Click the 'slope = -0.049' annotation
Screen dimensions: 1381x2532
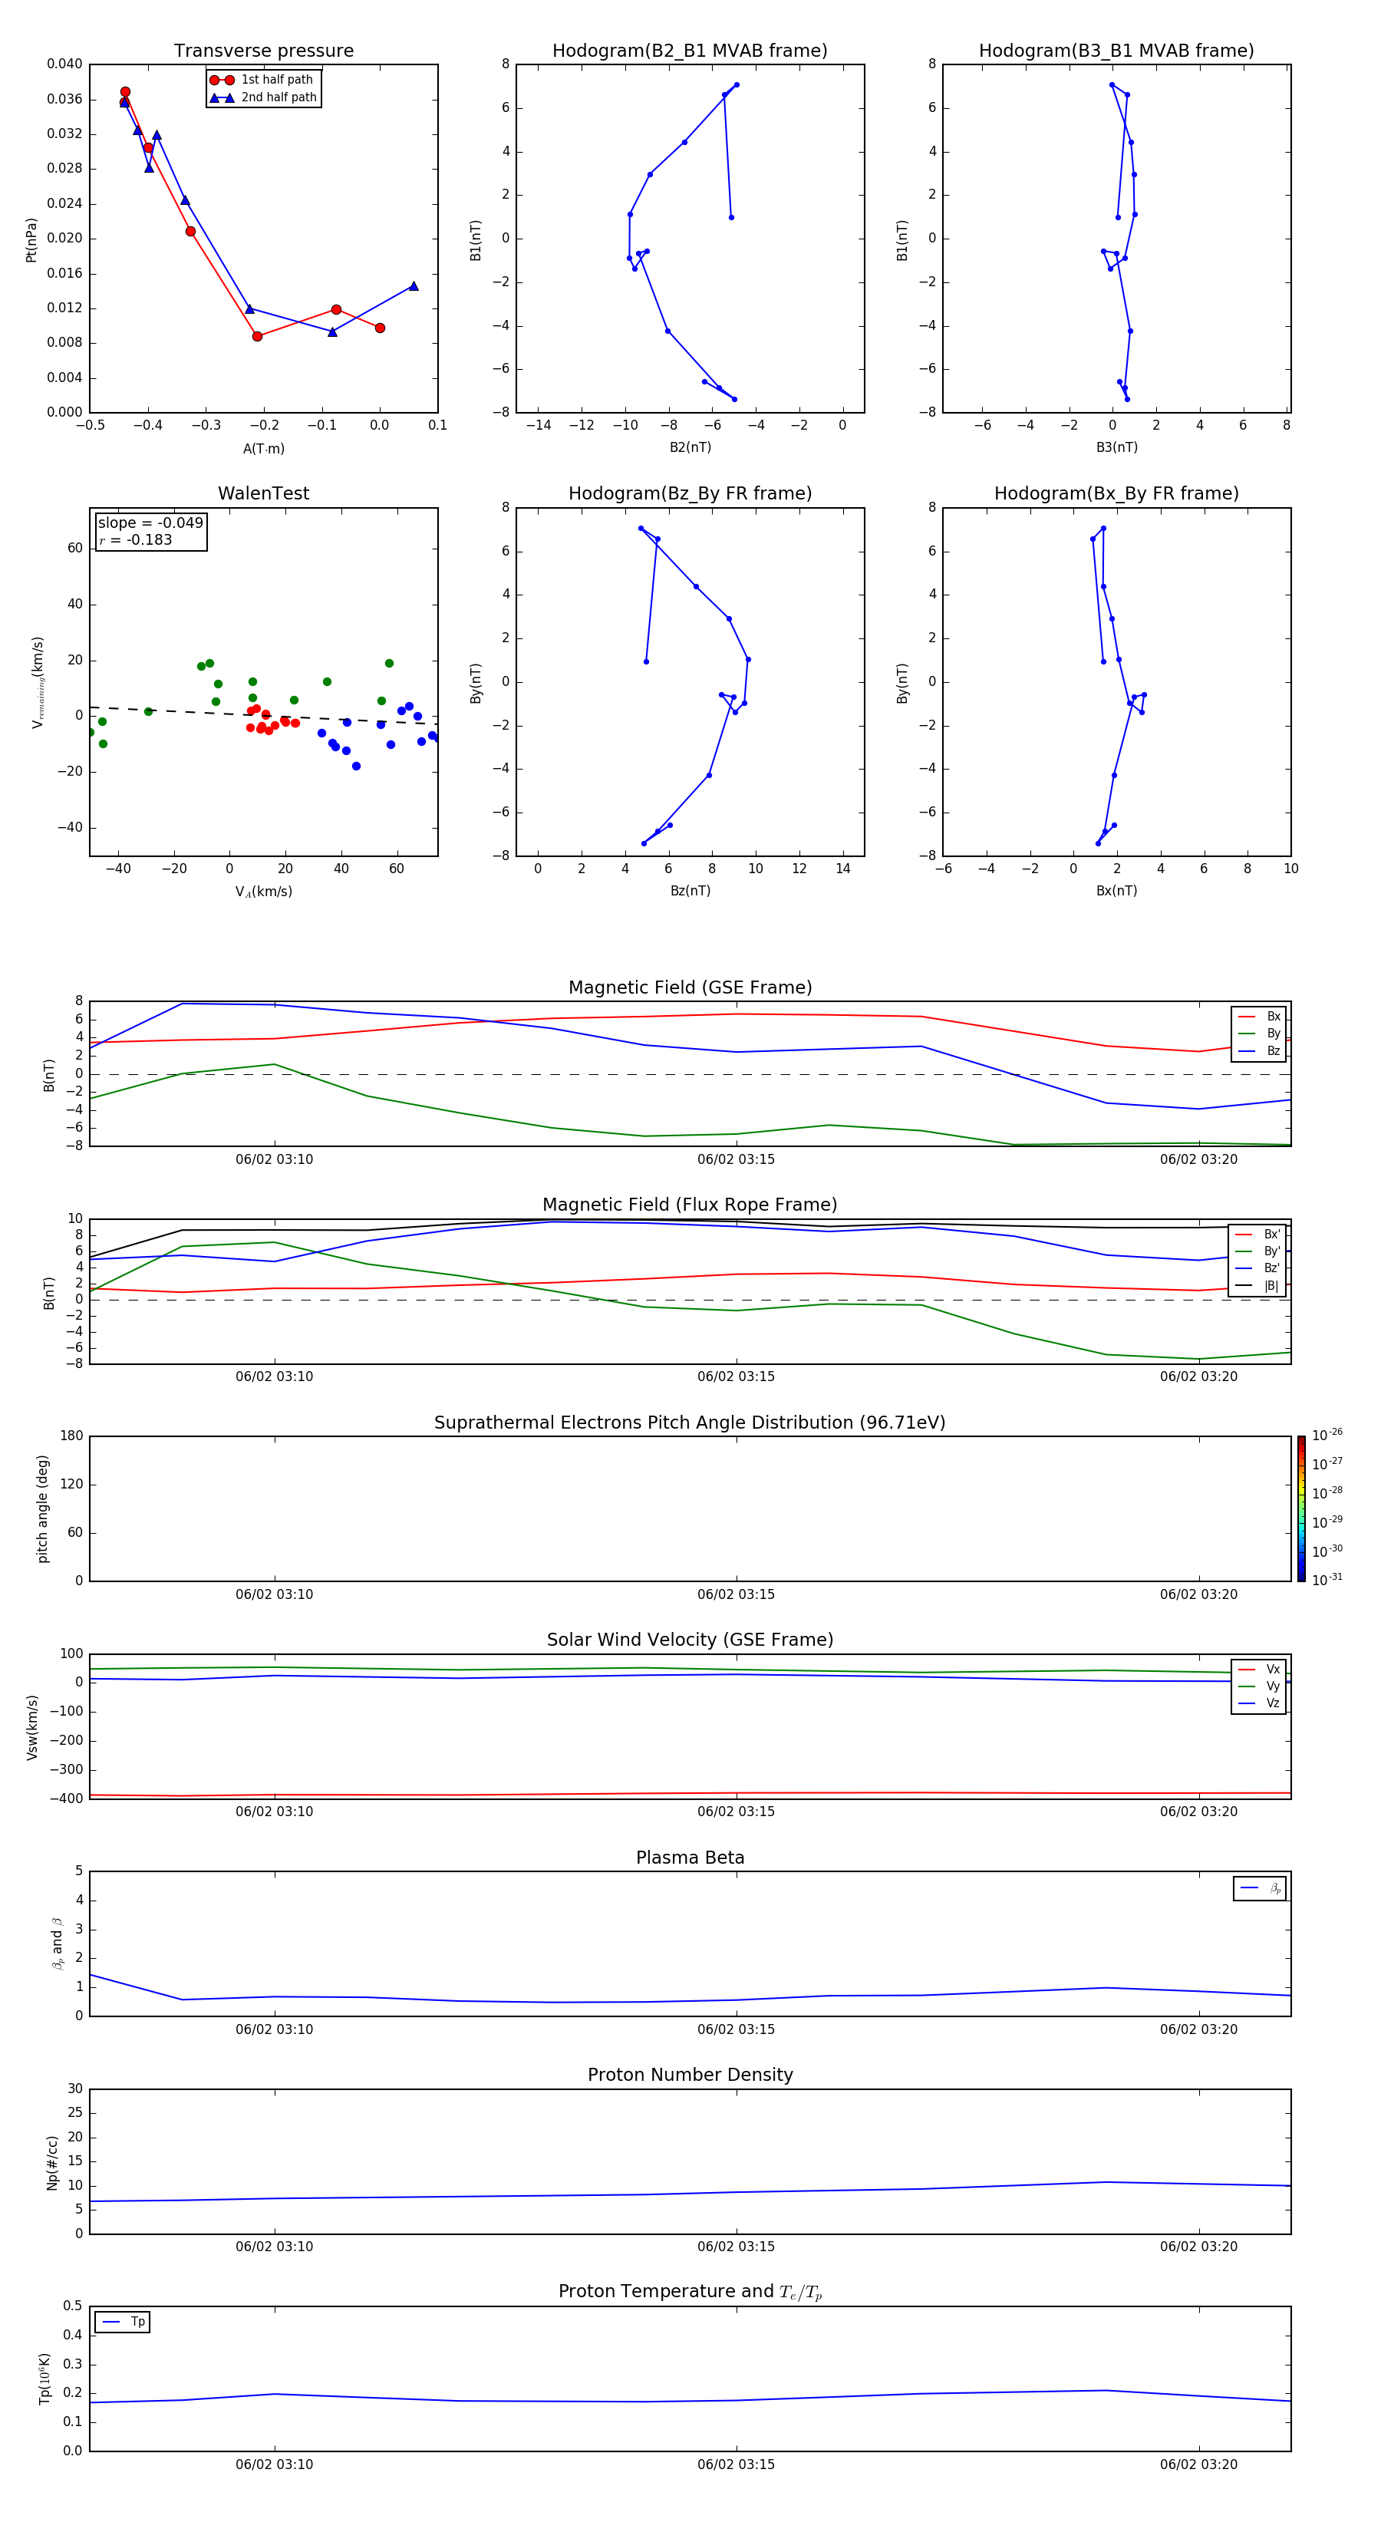[150, 523]
